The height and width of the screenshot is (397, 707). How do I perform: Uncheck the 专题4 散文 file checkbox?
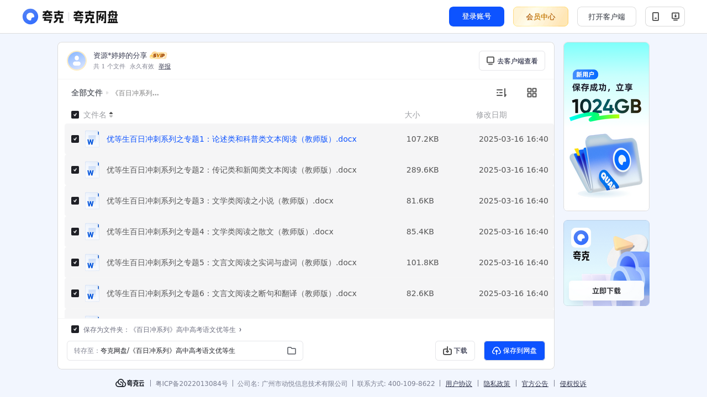[75, 232]
